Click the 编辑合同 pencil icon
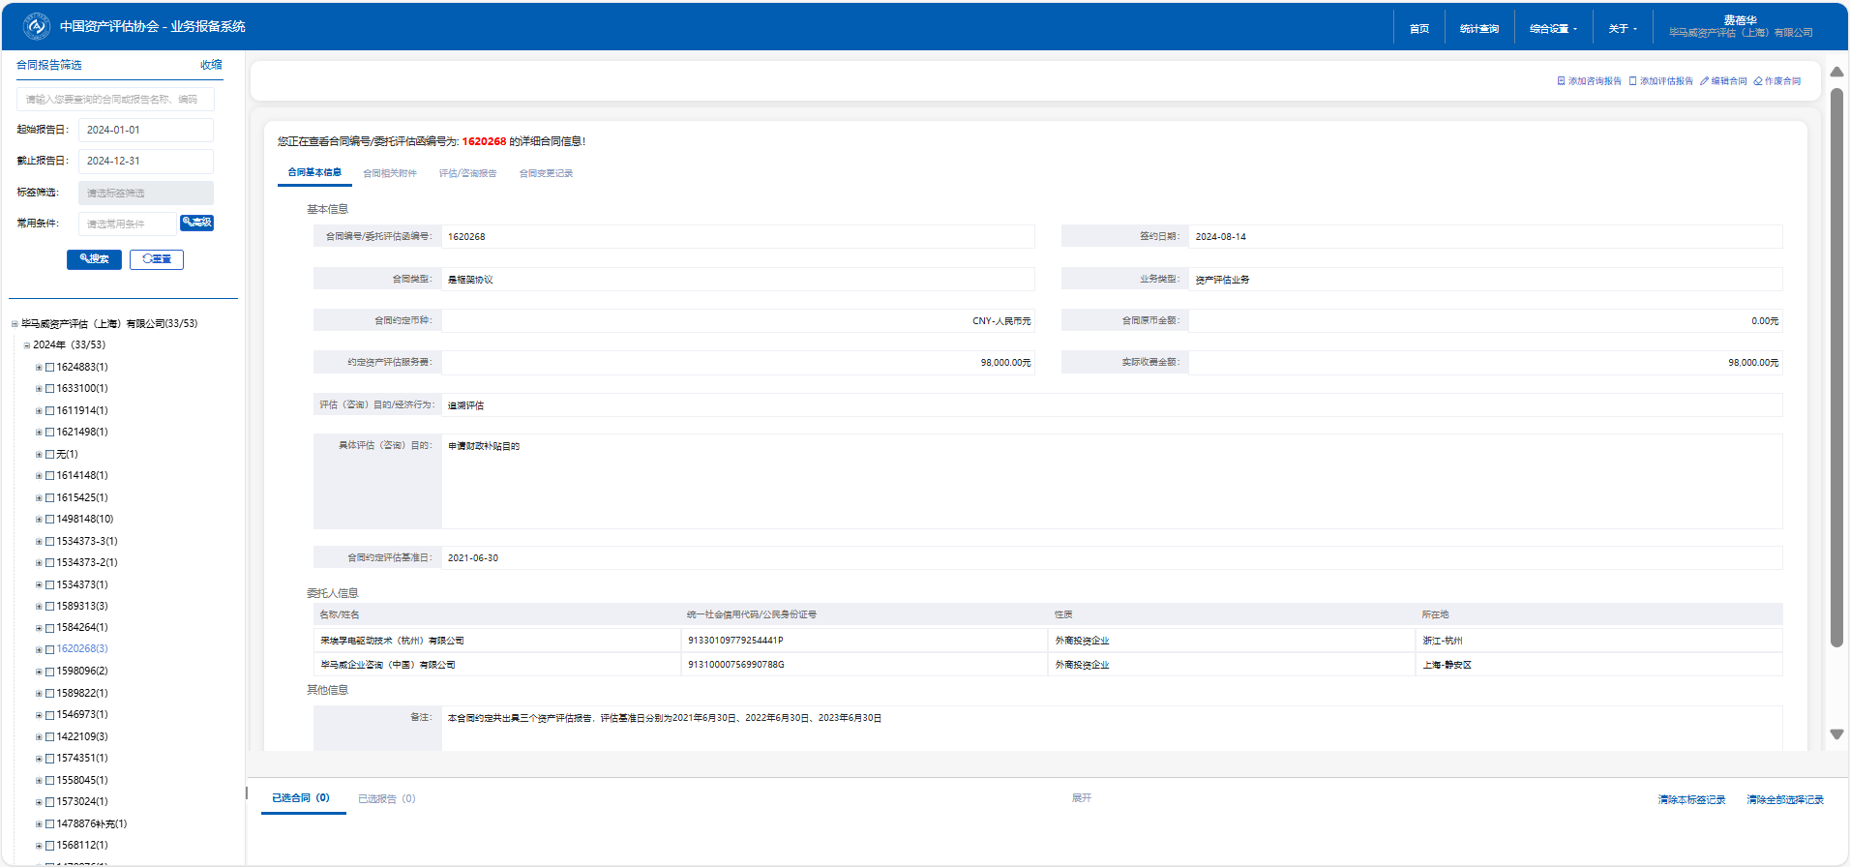This screenshot has width=1850, height=867. [1704, 81]
